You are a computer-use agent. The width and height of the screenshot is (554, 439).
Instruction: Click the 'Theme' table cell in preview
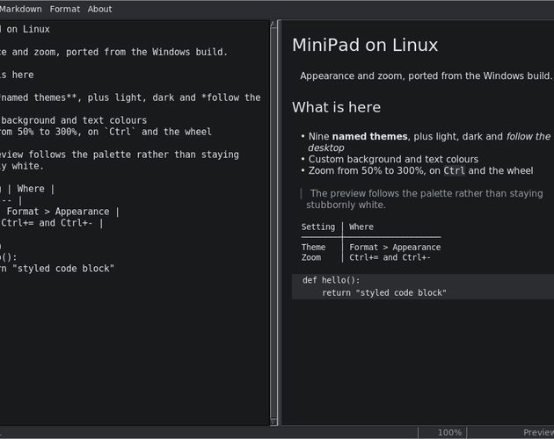click(313, 247)
